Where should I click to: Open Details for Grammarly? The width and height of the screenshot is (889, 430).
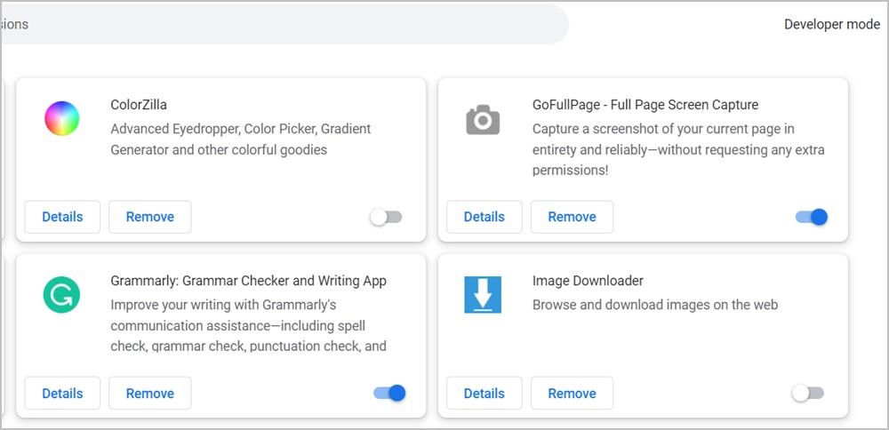pyautogui.click(x=62, y=394)
